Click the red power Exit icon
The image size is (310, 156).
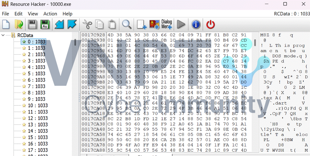210,24
